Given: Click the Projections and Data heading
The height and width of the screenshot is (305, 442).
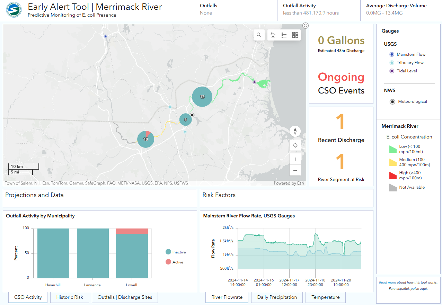Looking at the screenshot, I should [x=35, y=195].
